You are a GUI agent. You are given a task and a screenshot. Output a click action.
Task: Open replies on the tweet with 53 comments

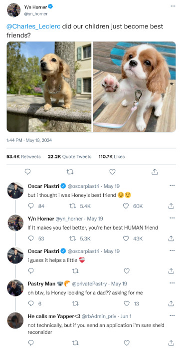coord(31,238)
